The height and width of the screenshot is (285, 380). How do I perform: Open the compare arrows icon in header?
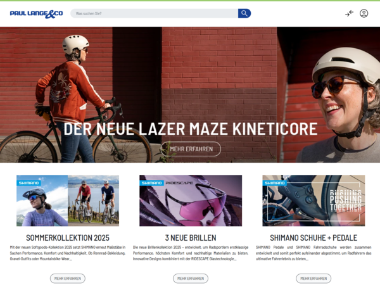click(x=349, y=13)
